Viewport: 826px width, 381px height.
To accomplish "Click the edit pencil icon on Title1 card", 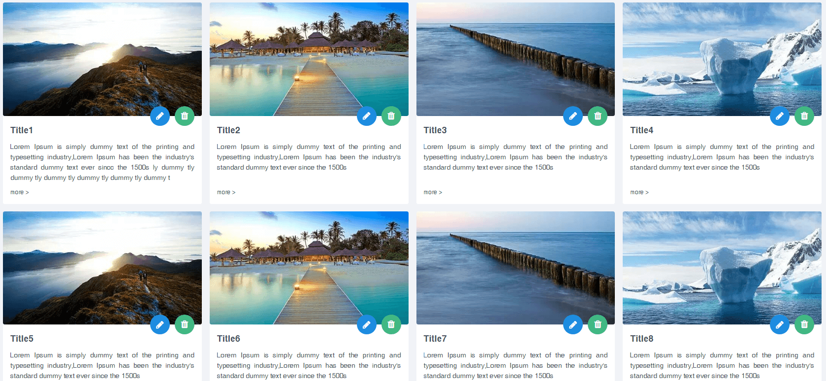I will 160,116.
